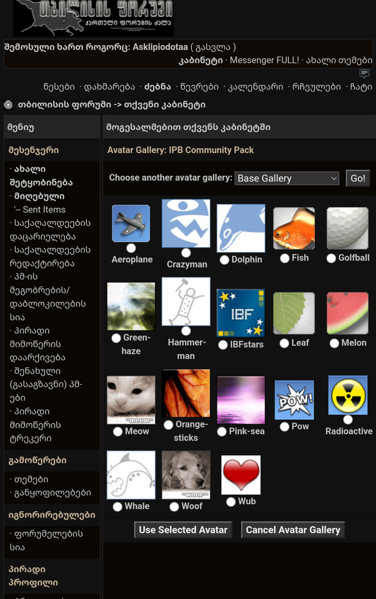Click the chat bubble icon below the header
The height and width of the screenshot is (599, 376).
tap(364, 73)
